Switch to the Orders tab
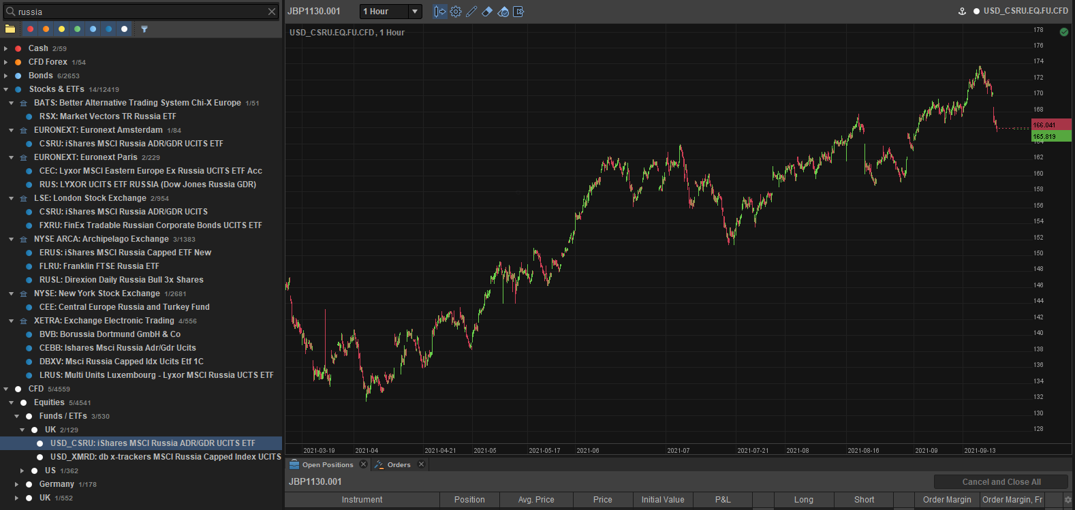1075x510 pixels. tap(399, 465)
